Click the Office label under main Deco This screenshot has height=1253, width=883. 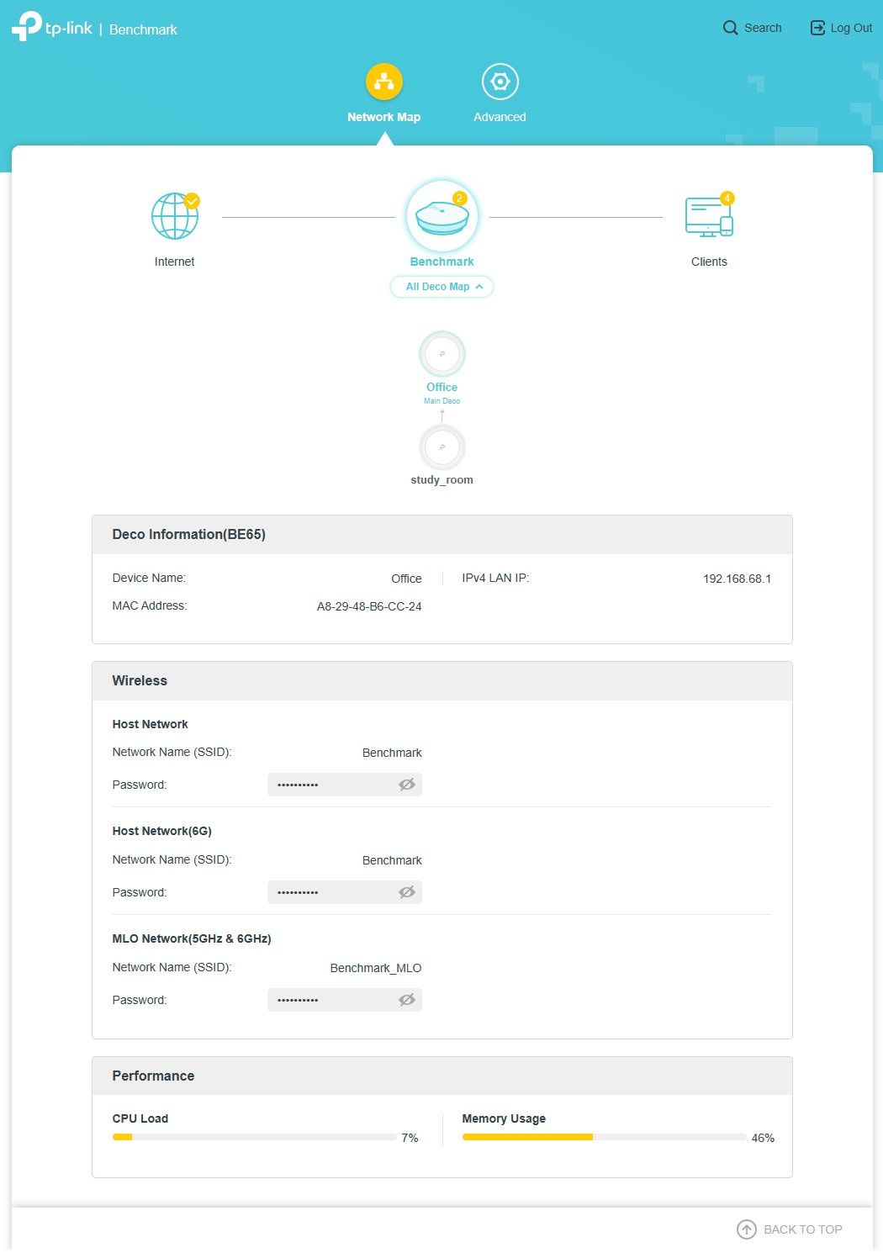442,387
